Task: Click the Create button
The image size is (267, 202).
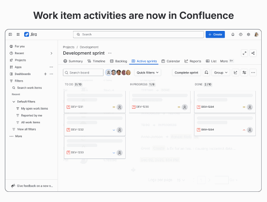Action: point(215,34)
